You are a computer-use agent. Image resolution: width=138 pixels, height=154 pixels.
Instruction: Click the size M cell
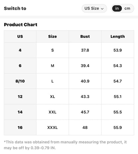(x=52, y=66)
